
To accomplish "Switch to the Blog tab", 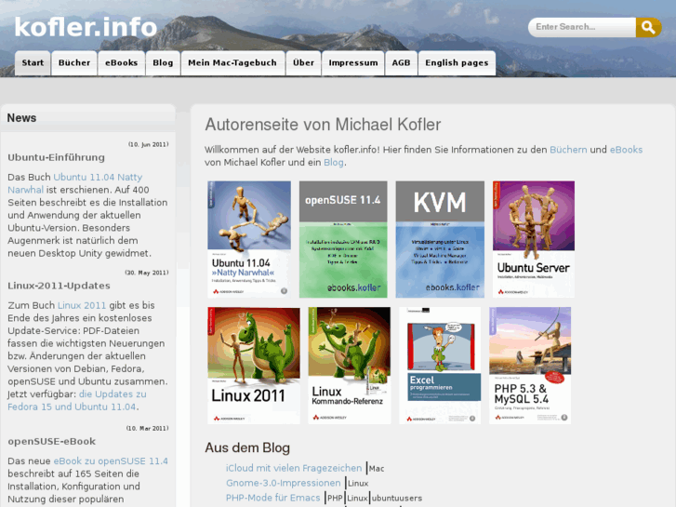I will point(163,63).
